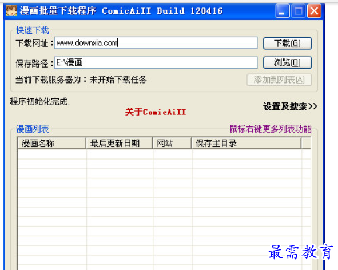Screen dimensions: 338x270
Task: Click the 下载网址 URL input field
Action: pos(156,43)
